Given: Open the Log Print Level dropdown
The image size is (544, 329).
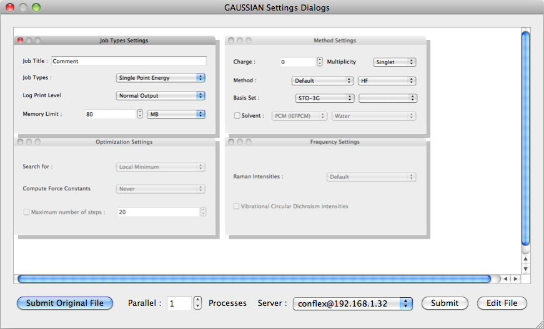Looking at the screenshot, I should pos(161,95).
